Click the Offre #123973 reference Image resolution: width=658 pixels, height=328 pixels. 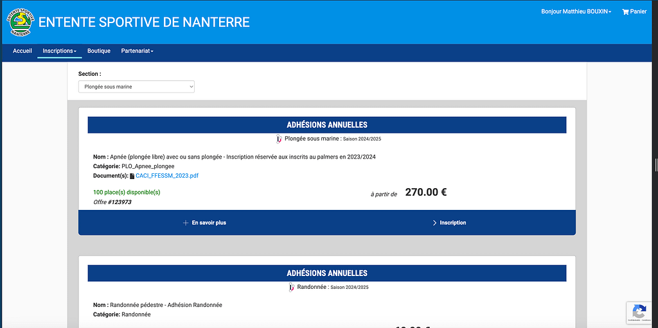[x=112, y=202]
